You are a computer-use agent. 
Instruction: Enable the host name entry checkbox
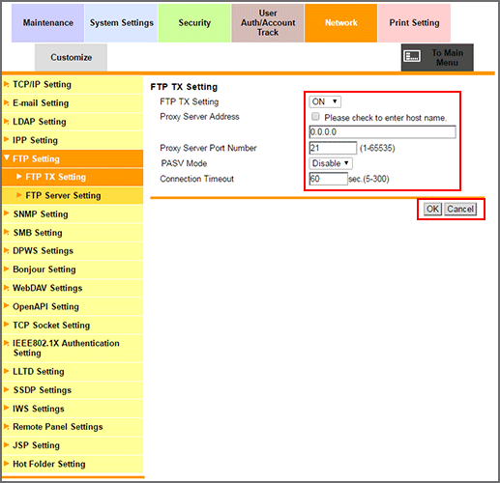[x=315, y=117]
